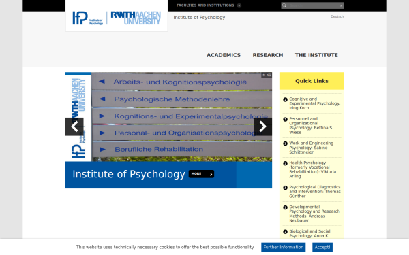Click arrow bullet beside Cognitive and Experimental Psychology
409x255 pixels.
tap(285, 99)
